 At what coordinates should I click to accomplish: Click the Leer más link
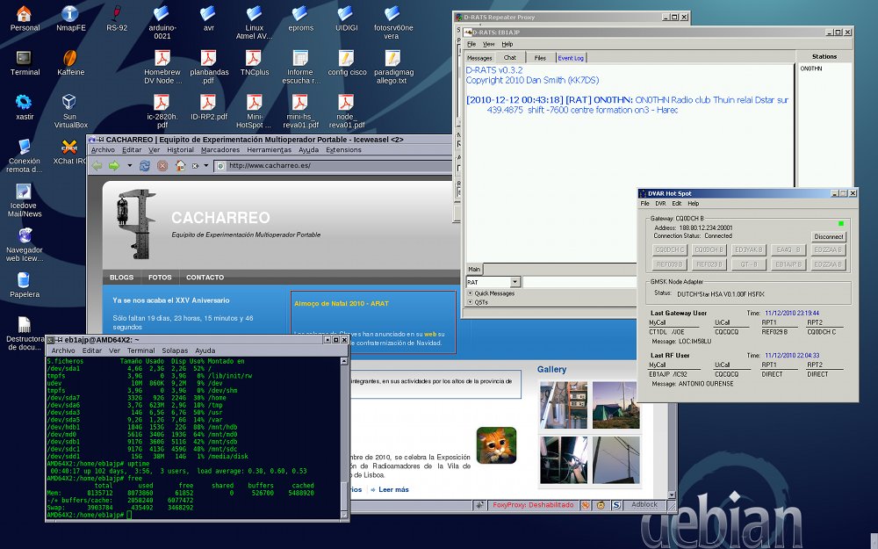[392, 489]
